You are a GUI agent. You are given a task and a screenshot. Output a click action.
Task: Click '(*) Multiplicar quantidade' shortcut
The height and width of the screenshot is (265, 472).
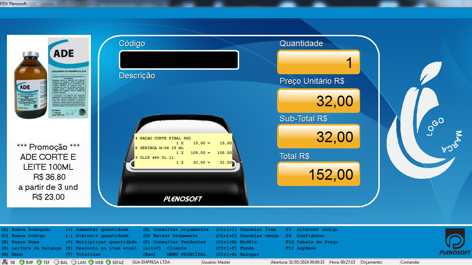[x=101, y=242]
